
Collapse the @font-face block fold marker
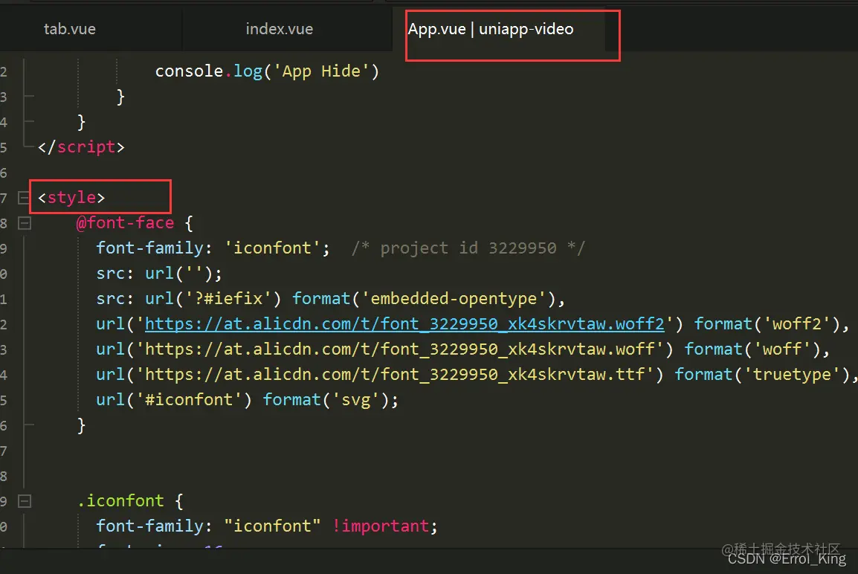click(x=24, y=223)
